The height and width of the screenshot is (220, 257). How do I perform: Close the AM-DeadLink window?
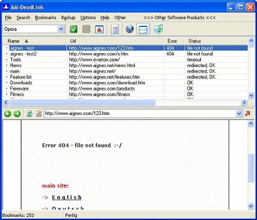point(250,7)
